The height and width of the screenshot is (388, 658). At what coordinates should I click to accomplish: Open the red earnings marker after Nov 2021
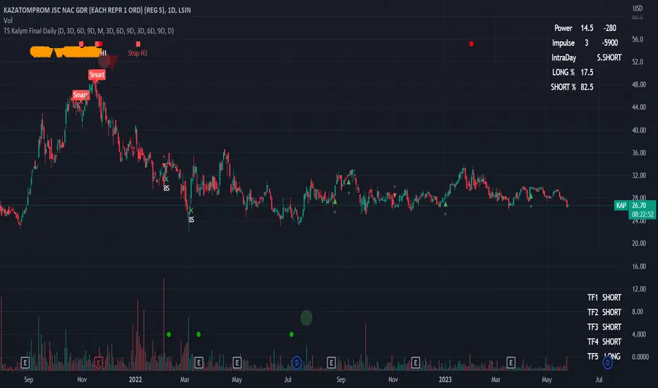(x=98, y=363)
